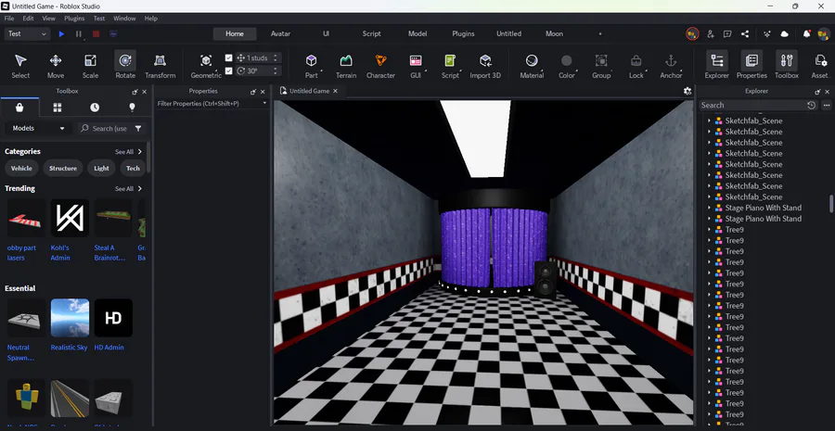
Task: Open the Terrain editor
Action: point(345,65)
